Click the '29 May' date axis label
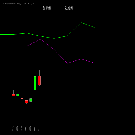Viewport: 135px width, 135px height. [x=30, y=128]
